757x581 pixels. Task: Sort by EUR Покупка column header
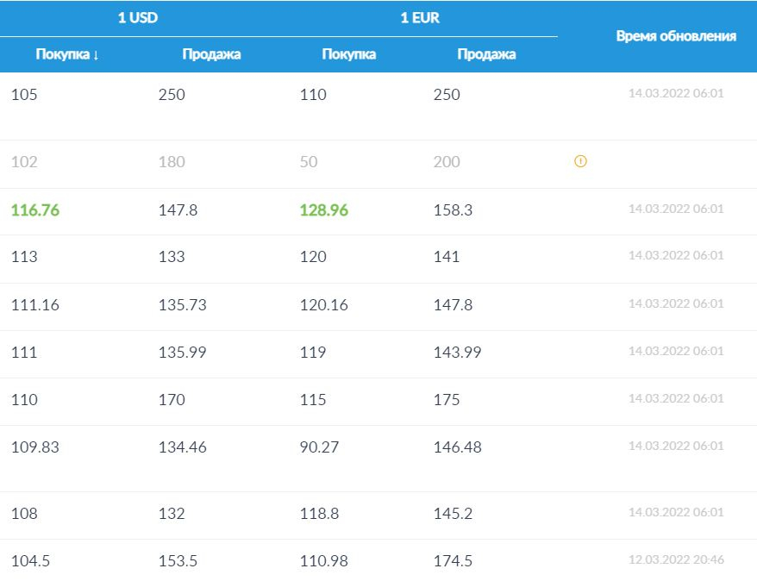(348, 54)
